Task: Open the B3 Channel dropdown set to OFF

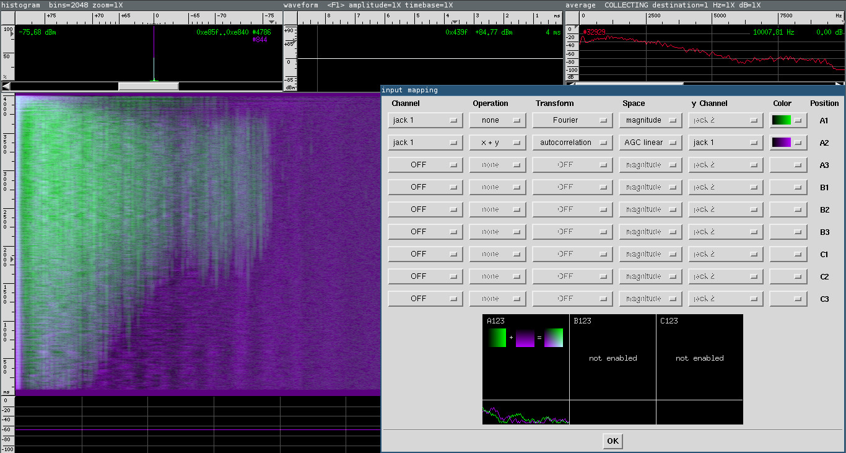Action: [x=425, y=232]
